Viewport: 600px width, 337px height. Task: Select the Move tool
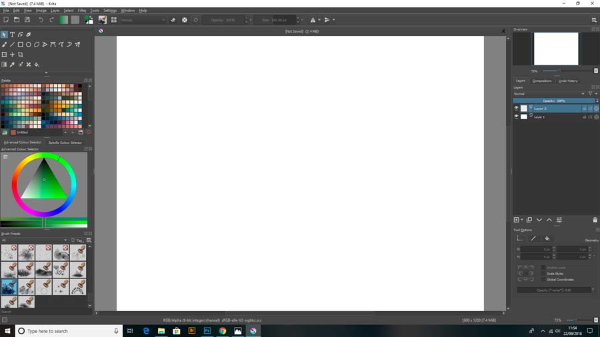tap(12, 55)
